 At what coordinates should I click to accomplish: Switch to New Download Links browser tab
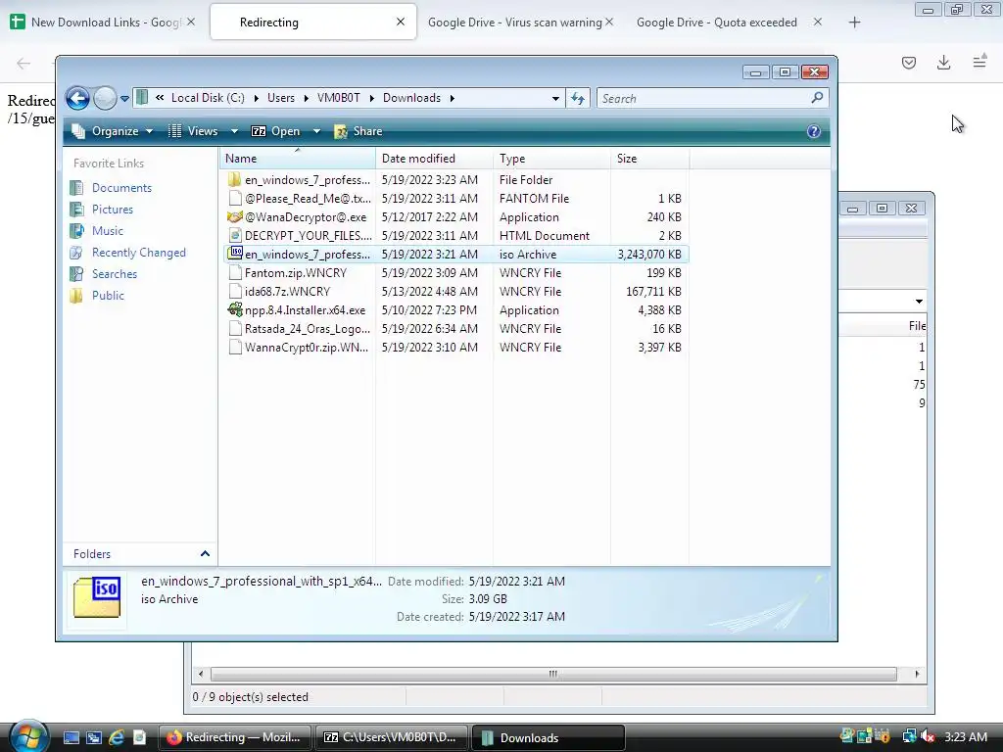(x=103, y=23)
